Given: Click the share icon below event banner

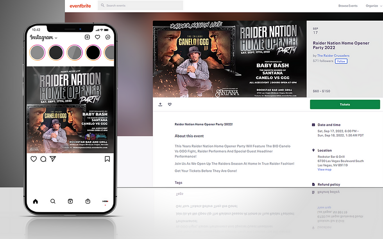Looking at the screenshot, I should point(160,104).
